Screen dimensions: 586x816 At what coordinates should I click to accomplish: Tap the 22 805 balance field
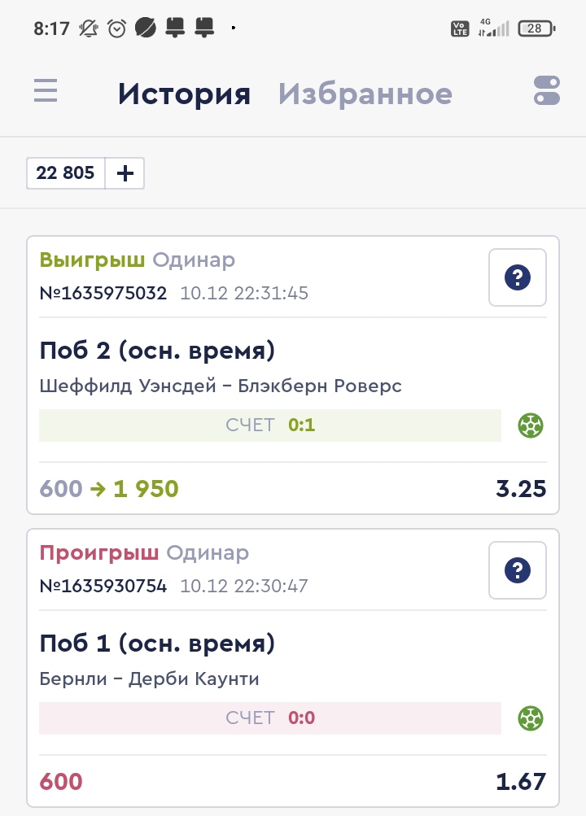click(66, 173)
